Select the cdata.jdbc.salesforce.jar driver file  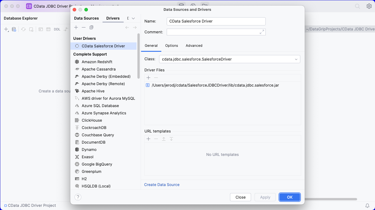tap(215, 85)
